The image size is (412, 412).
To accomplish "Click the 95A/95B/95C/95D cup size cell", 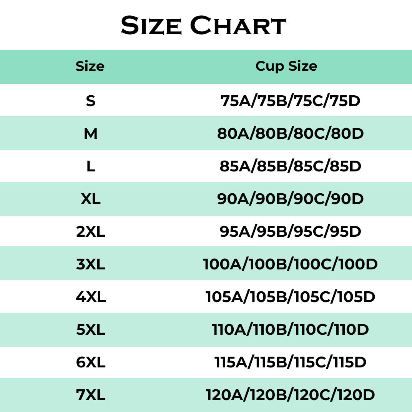I will 290,231.
